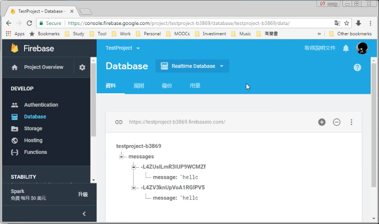This screenshot has width=379, height=224.
Task: Click the translate page icon
Action: point(337,23)
